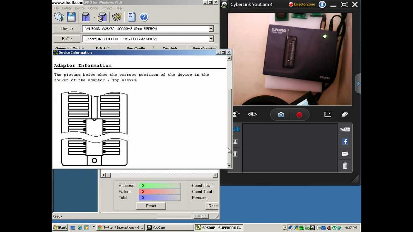Viewport: 413px width, 232px height.
Task: Click the Success count green bar
Action: point(160,186)
